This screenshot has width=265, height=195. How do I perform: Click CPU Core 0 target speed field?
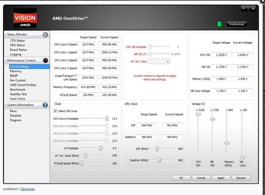[88, 44]
